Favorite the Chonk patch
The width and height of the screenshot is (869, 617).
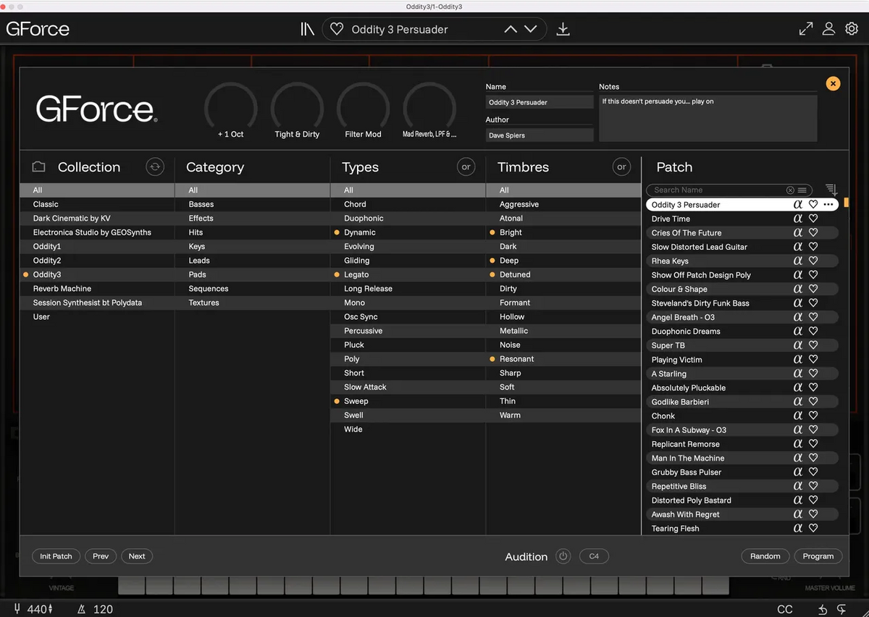(813, 416)
